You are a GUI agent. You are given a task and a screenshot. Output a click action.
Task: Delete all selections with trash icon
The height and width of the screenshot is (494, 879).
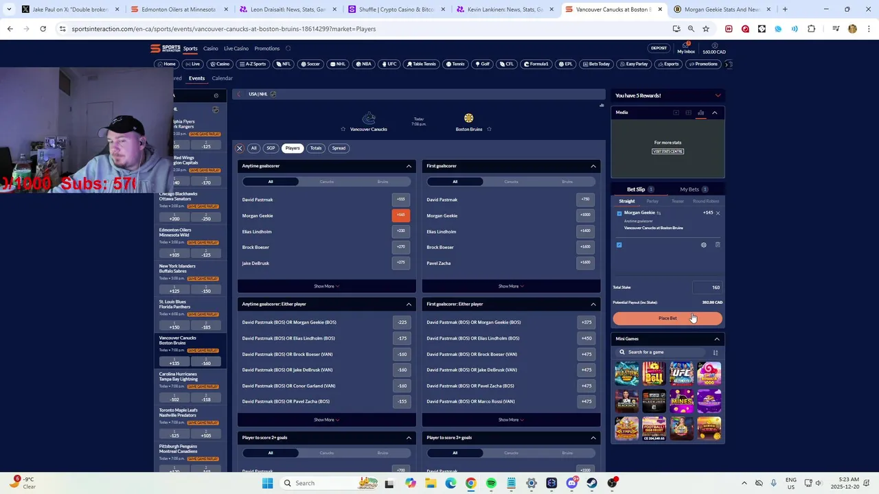pos(718,245)
